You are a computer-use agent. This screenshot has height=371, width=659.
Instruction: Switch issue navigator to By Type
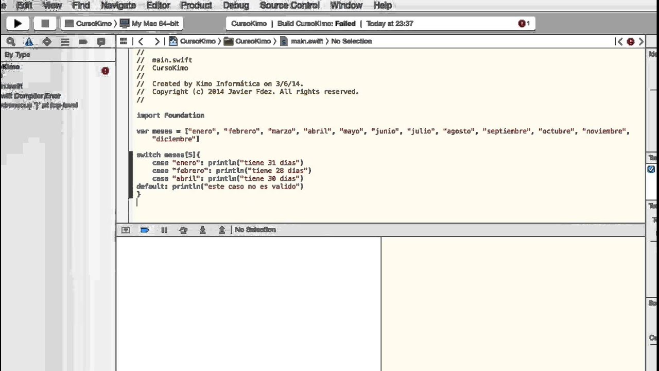tap(18, 55)
